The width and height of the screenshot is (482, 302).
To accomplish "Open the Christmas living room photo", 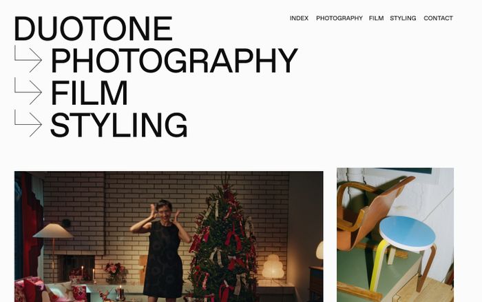I will (169, 236).
